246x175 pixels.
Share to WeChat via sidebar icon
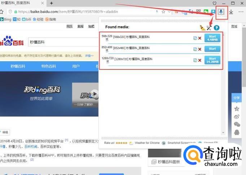(x=237, y=124)
